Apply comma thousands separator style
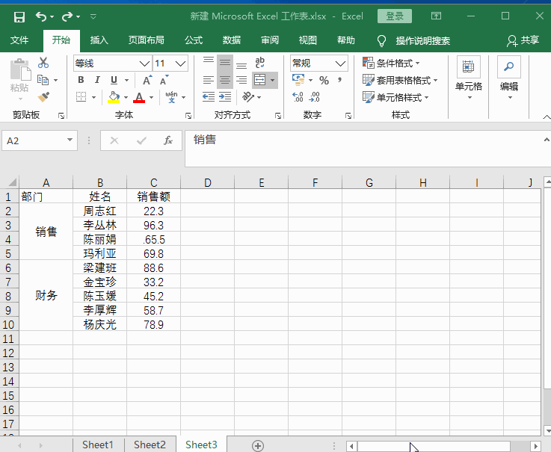This screenshot has width=551, height=452. point(340,81)
